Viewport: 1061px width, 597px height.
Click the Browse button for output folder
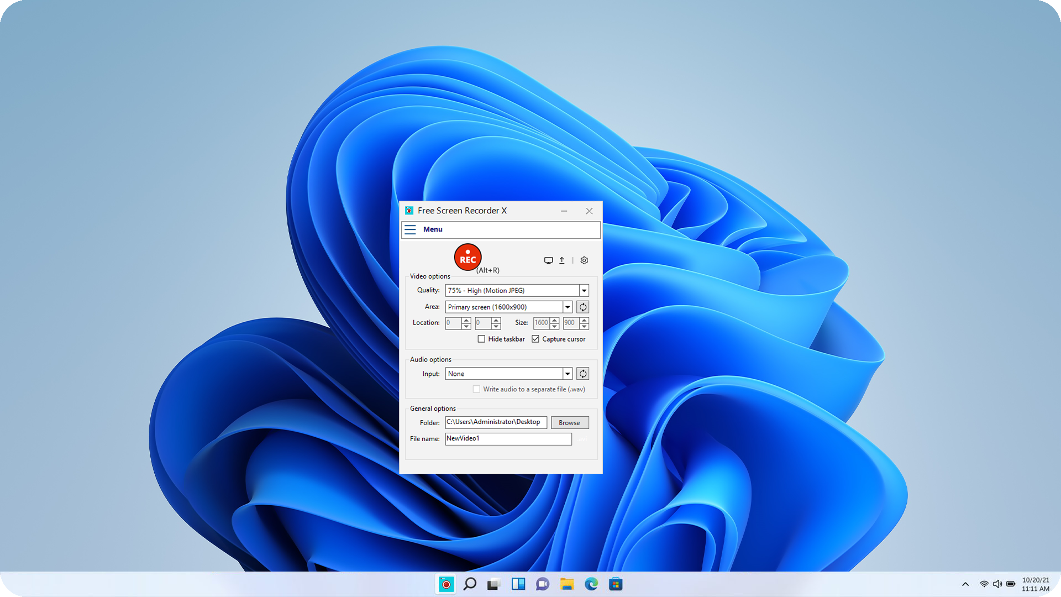[570, 422]
